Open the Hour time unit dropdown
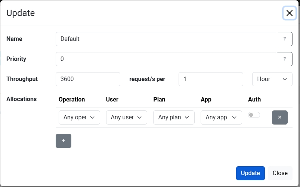This screenshot has width=300, height=187. coord(272,79)
